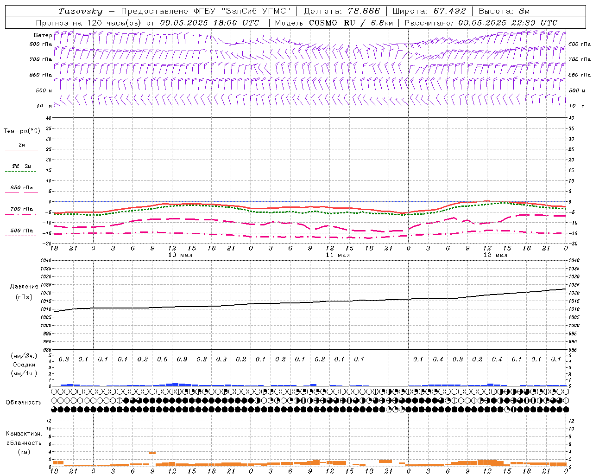Click the '12 мая' date label
Image resolution: width=593 pixels, height=475 pixels.
(495, 255)
